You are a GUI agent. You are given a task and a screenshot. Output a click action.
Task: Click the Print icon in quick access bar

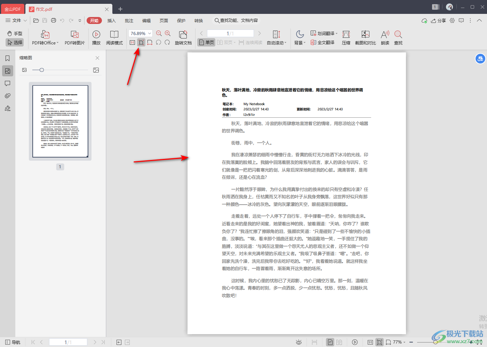pyautogui.click(x=54, y=20)
